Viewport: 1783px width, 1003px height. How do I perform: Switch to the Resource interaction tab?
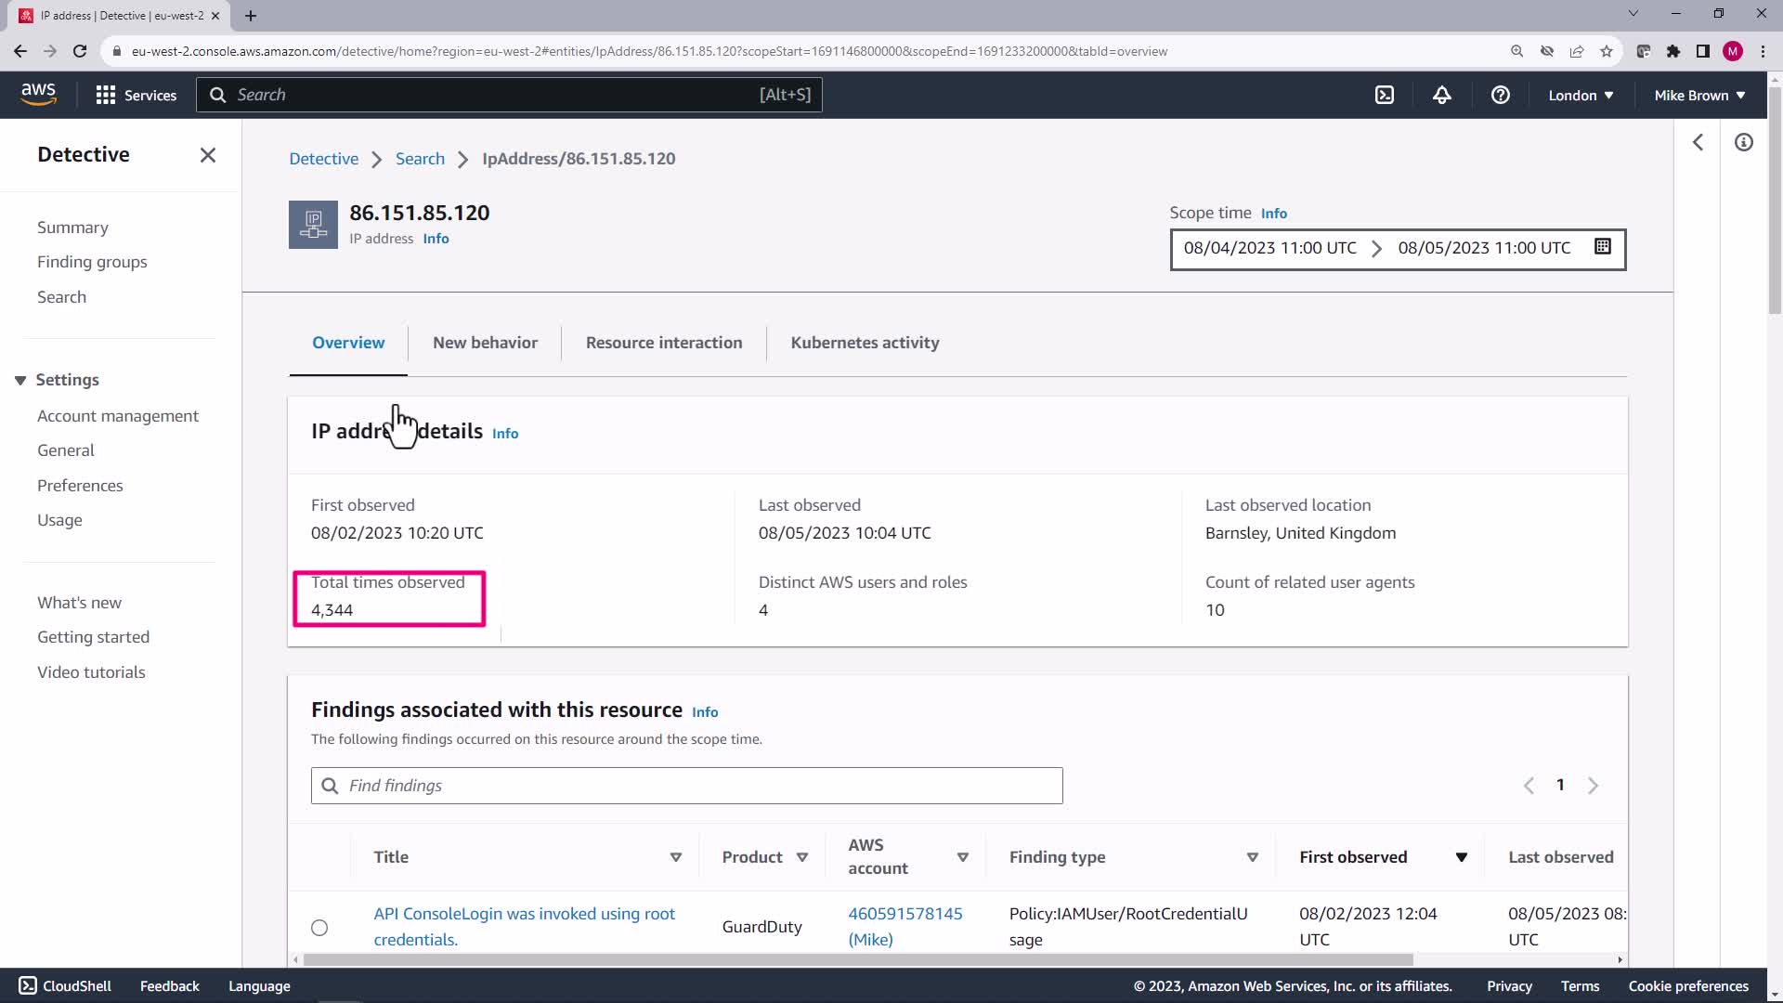(663, 343)
